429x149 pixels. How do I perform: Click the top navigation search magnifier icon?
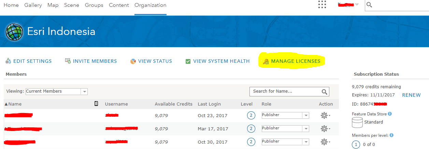[x=369, y=5]
